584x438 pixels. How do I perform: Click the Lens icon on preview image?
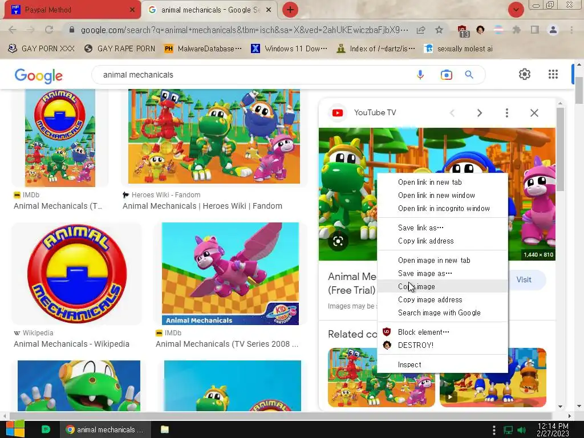tap(338, 241)
